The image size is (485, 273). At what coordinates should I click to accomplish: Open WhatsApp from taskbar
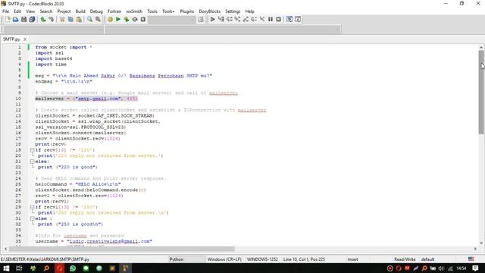point(73,268)
